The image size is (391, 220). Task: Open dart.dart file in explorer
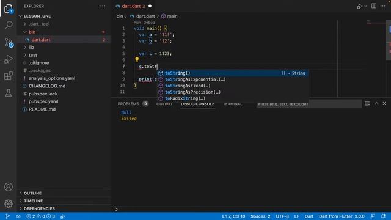pos(64,39)
